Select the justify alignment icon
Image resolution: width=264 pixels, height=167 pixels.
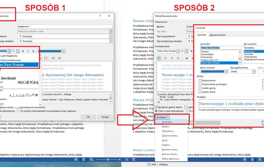click(178, 58)
